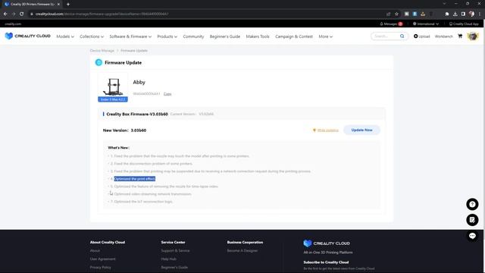The width and height of the screenshot is (485, 273).
Task: Open Beginner's Guide in navigation bar
Action: point(225,36)
